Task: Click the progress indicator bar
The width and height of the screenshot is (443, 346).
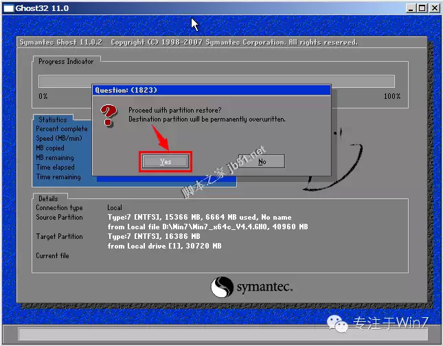Action: coord(216,81)
